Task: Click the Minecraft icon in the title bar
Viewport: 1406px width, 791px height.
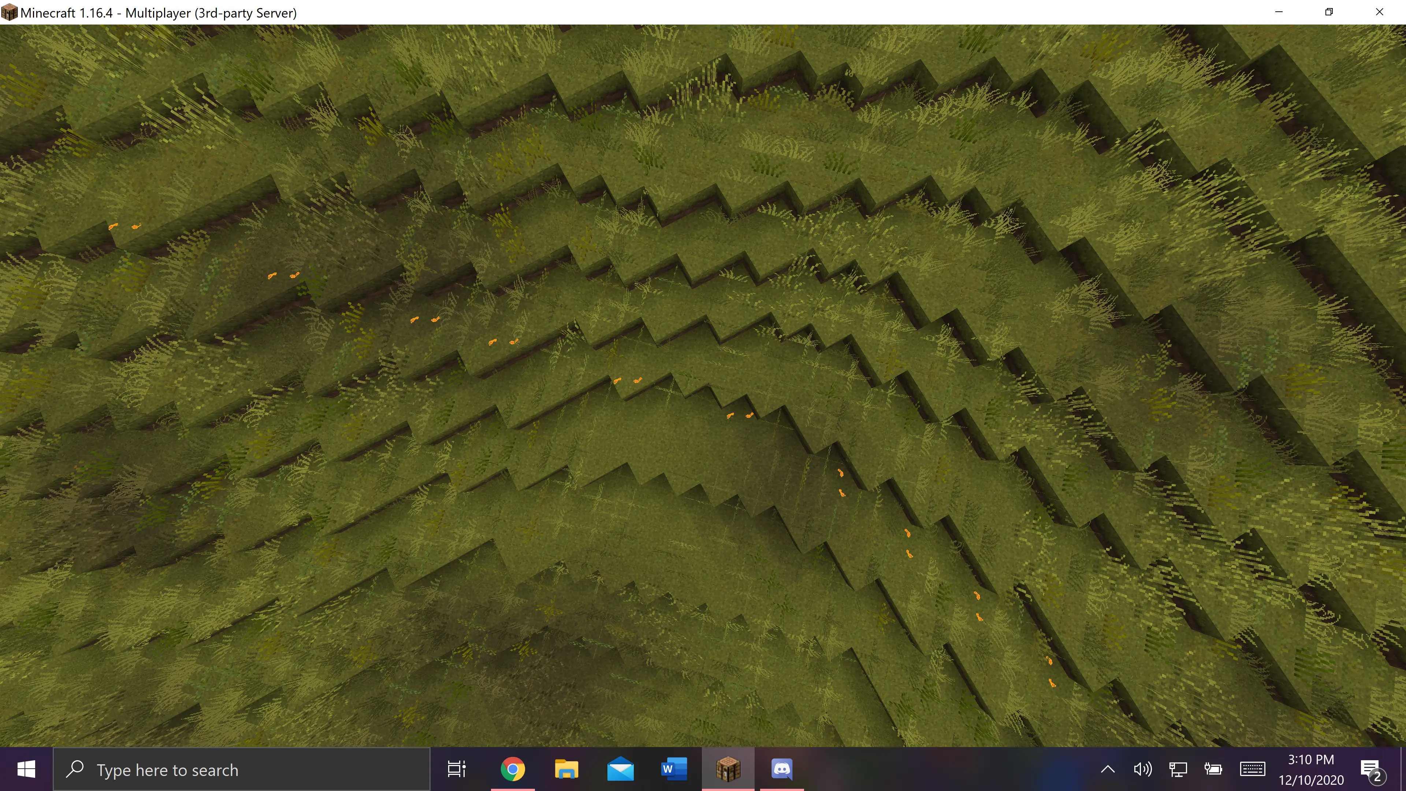Action: tap(9, 12)
